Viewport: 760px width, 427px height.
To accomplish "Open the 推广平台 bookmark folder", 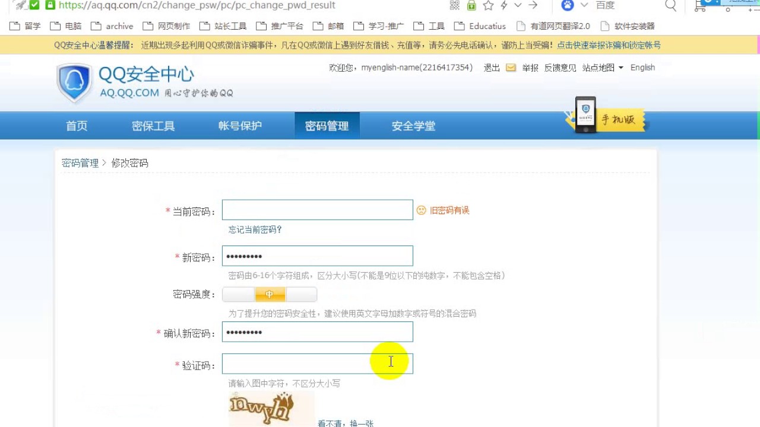I will click(279, 26).
